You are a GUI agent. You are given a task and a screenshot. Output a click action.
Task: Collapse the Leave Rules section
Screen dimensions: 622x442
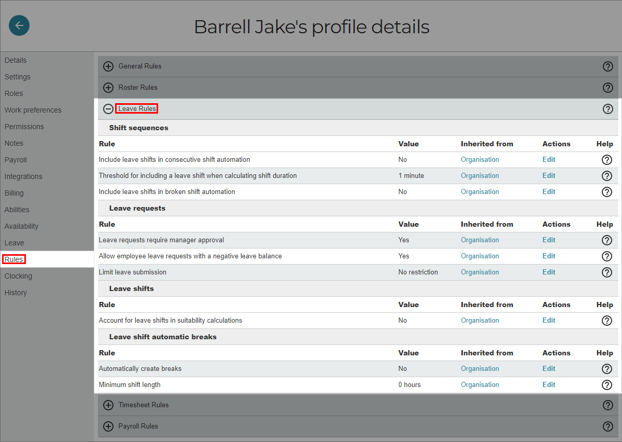[x=108, y=109]
